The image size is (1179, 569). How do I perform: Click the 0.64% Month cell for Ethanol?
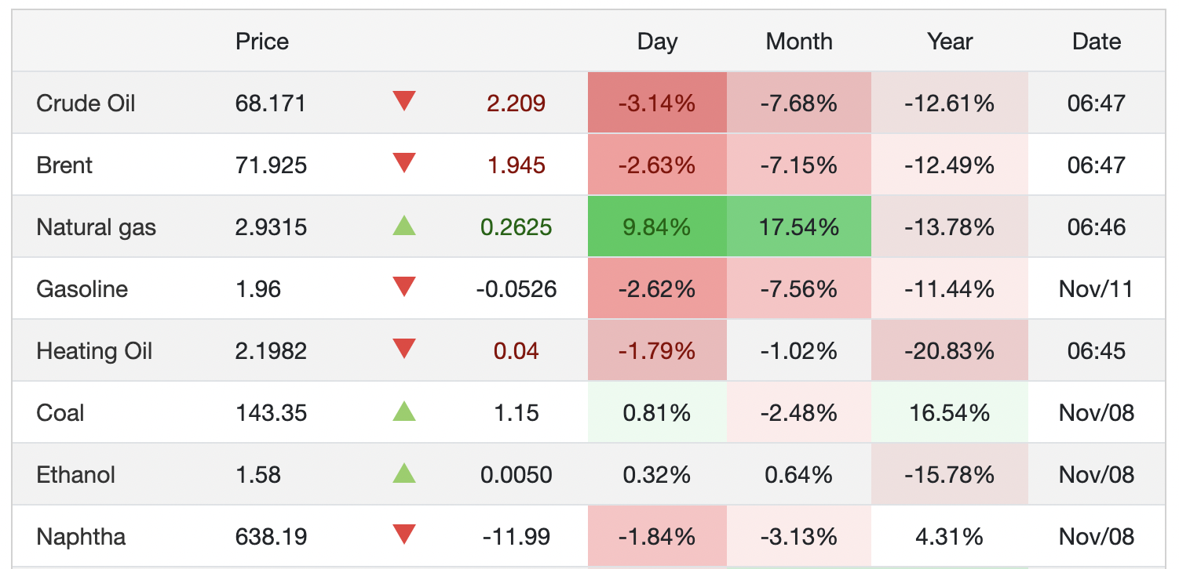click(x=799, y=474)
